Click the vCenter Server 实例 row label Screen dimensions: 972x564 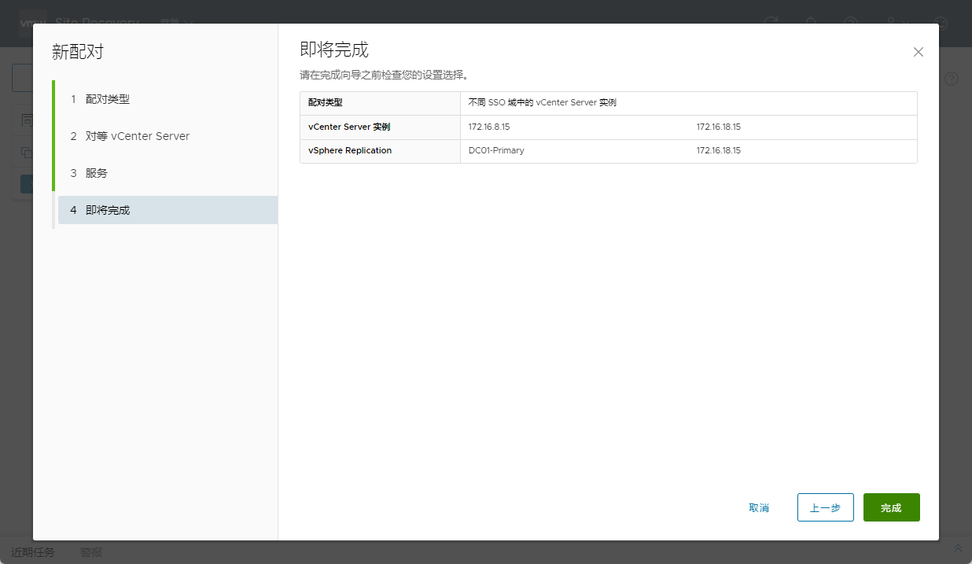coord(349,127)
